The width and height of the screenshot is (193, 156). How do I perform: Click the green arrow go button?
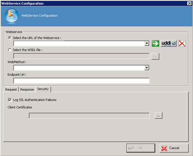click(156, 43)
